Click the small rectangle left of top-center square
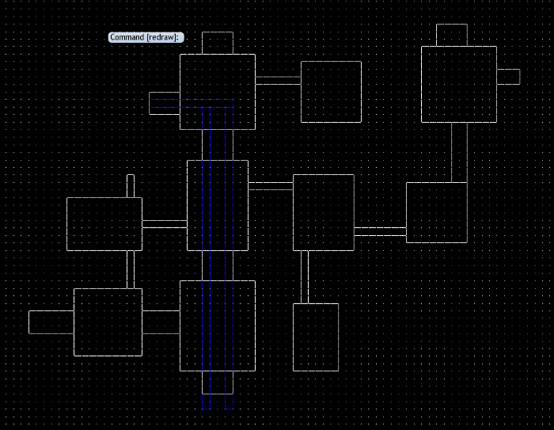 tap(164, 103)
